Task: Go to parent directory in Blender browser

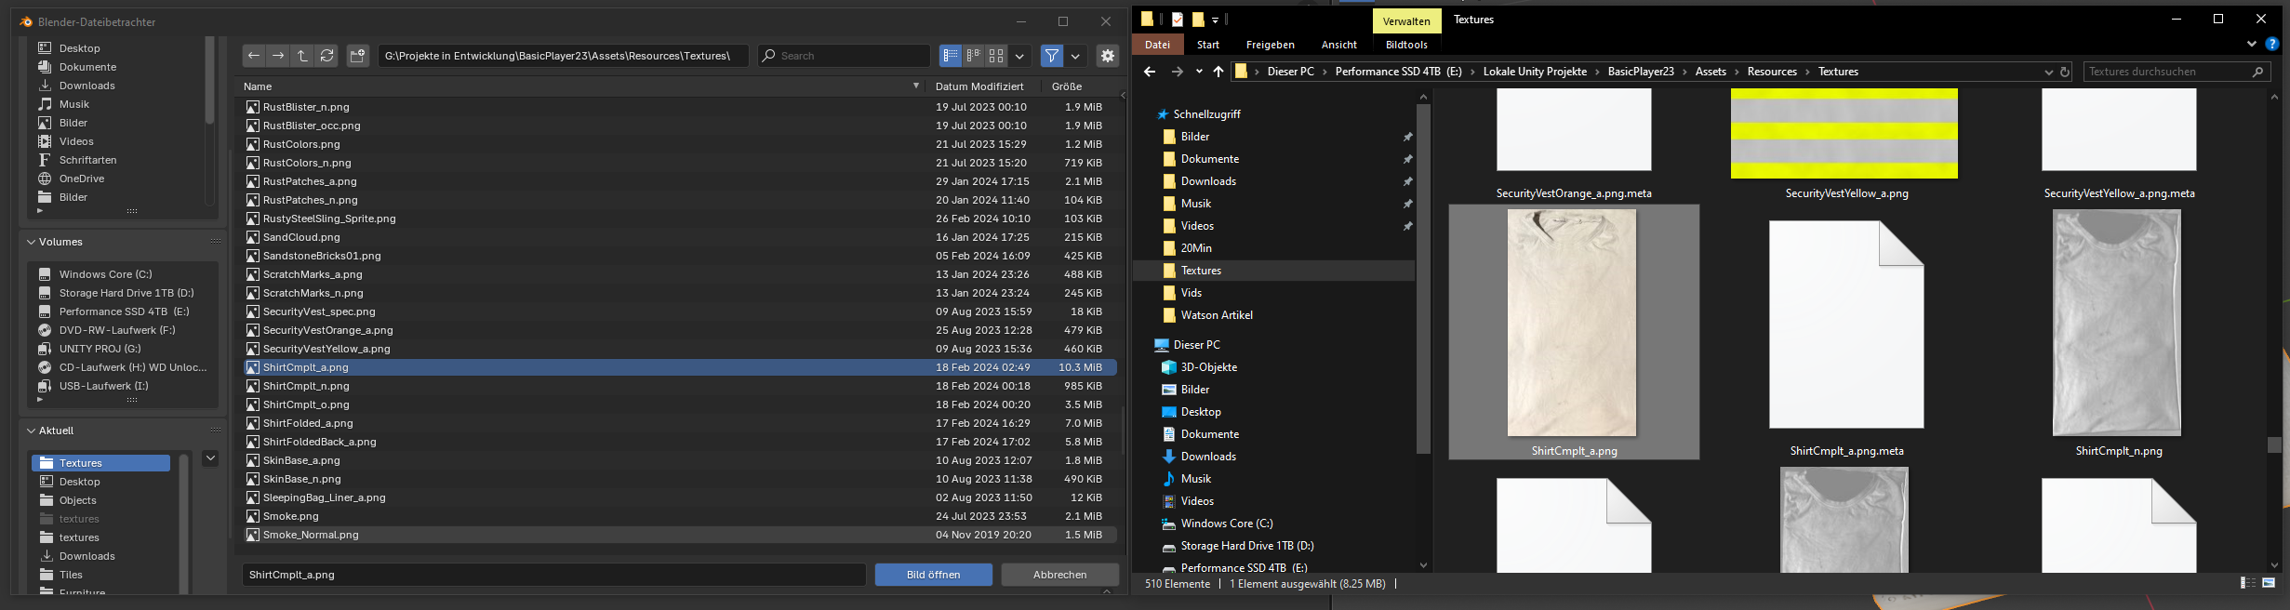Action: [302, 56]
